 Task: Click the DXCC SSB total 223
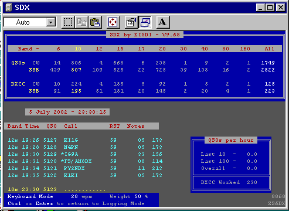(270, 91)
